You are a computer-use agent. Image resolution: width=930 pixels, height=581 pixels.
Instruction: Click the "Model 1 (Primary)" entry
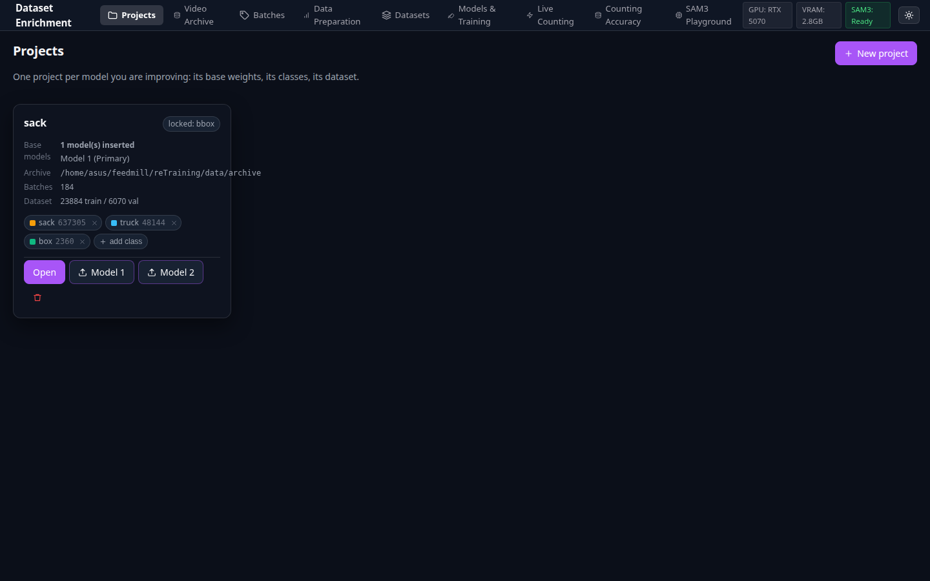pyautogui.click(x=95, y=159)
